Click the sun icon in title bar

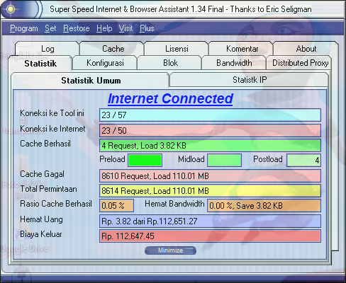[x=11, y=9]
